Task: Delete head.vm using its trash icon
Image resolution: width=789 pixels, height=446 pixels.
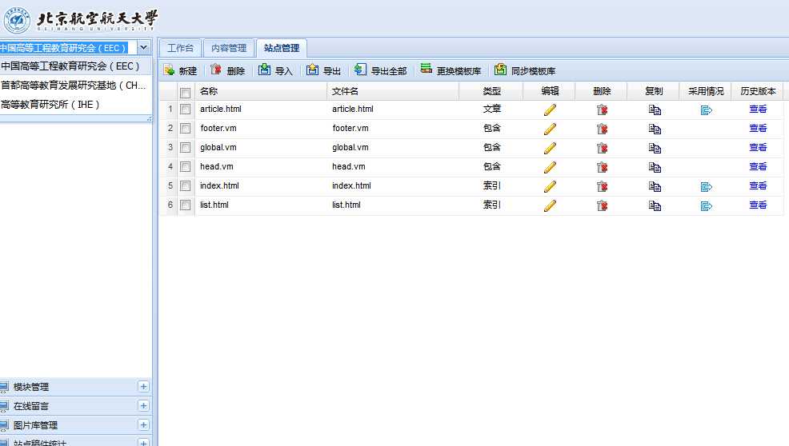Action: coord(602,167)
